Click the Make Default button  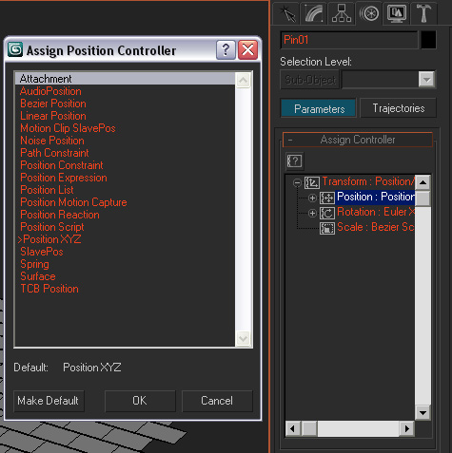[x=49, y=401]
